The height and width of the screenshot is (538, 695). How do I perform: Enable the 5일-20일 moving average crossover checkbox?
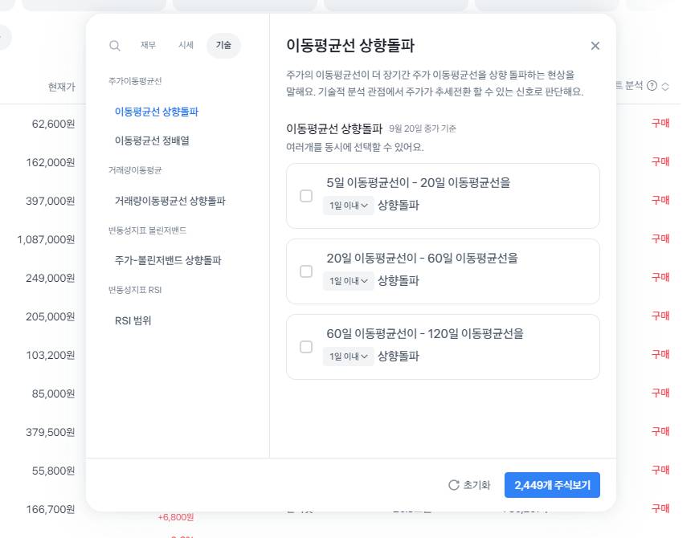(306, 195)
